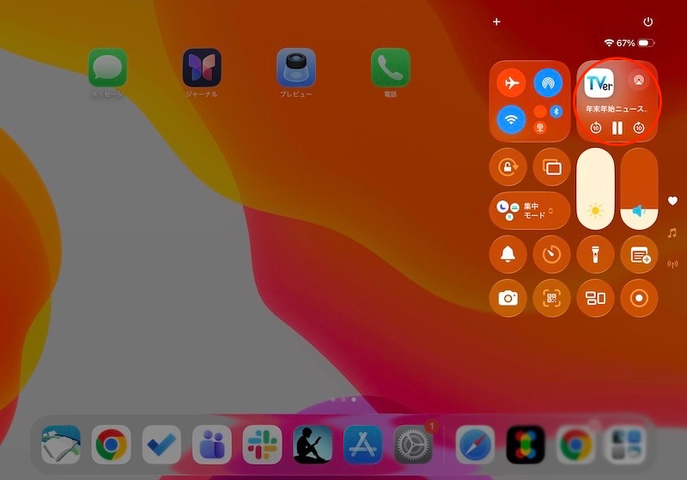
Task: Open the book-and-map app in dock
Action: point(61,445)
